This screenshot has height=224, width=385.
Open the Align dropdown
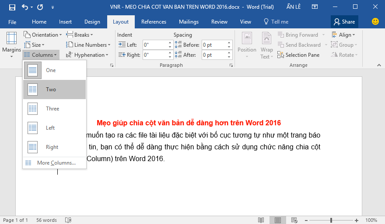343,35
